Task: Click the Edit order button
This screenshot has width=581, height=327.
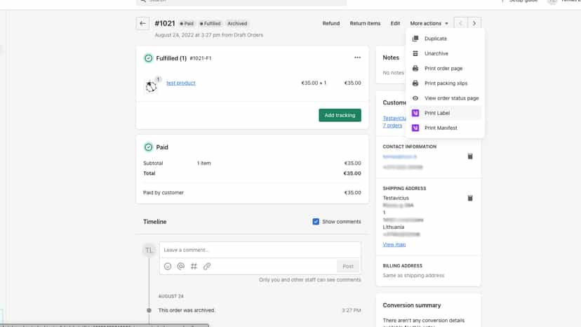Action: [395, 23]
